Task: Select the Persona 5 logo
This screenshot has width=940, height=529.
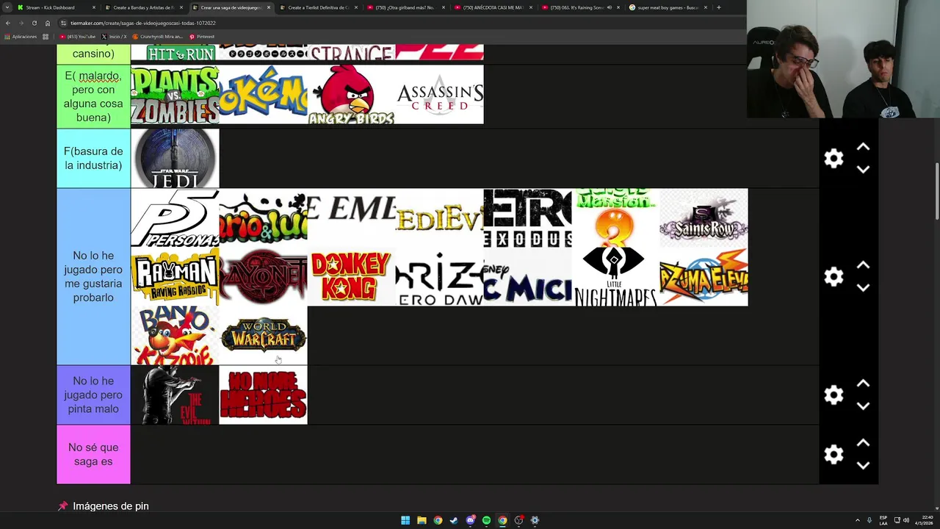Action: click(x=175, y=218)
